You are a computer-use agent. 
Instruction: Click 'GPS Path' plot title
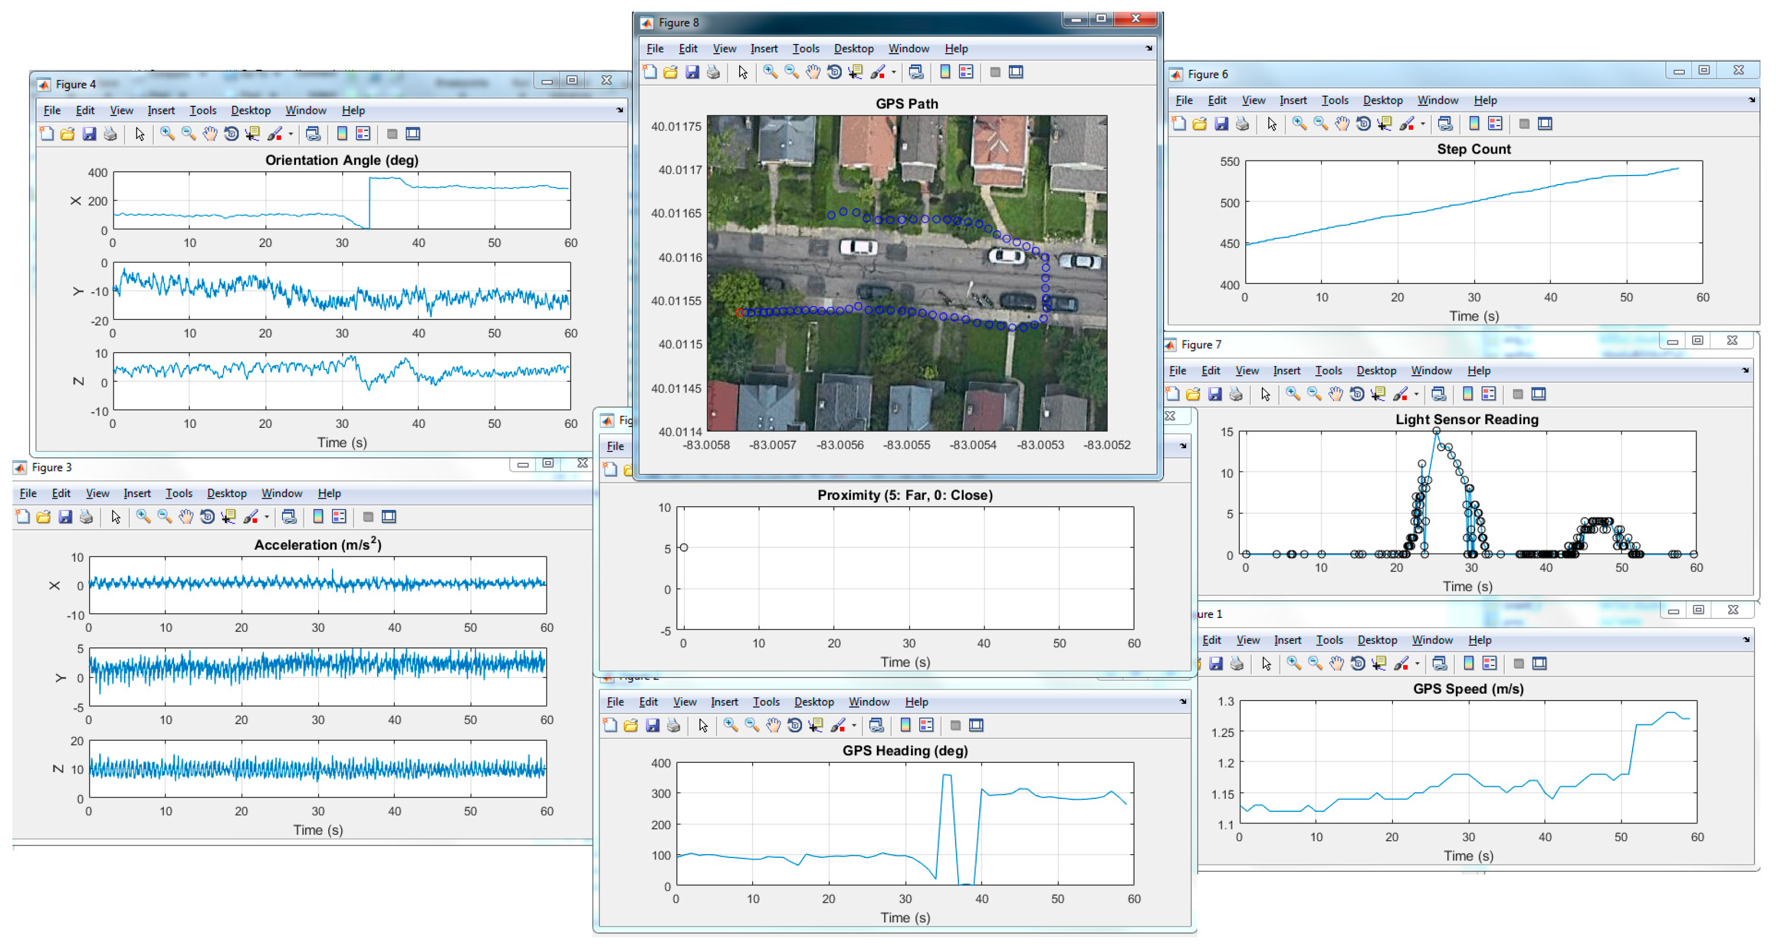(907, 104)
